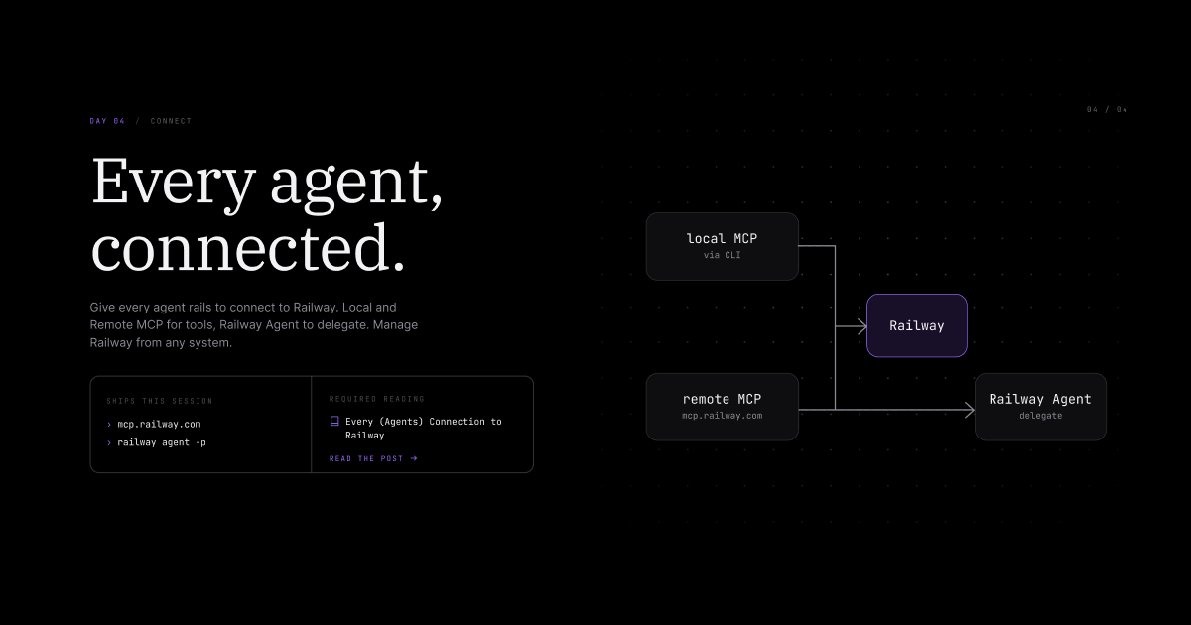
Task: Select the local MCP node
Action: pyautogui.click(x=722, y=246)
